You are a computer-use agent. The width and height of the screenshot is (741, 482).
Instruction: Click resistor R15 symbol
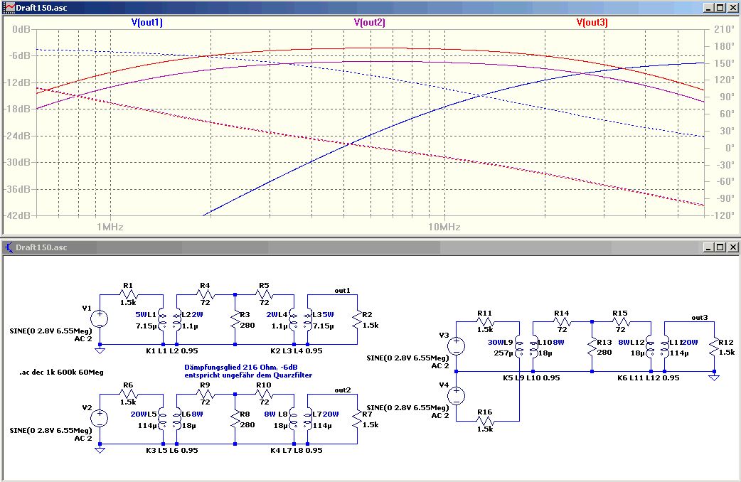point(621,322)
